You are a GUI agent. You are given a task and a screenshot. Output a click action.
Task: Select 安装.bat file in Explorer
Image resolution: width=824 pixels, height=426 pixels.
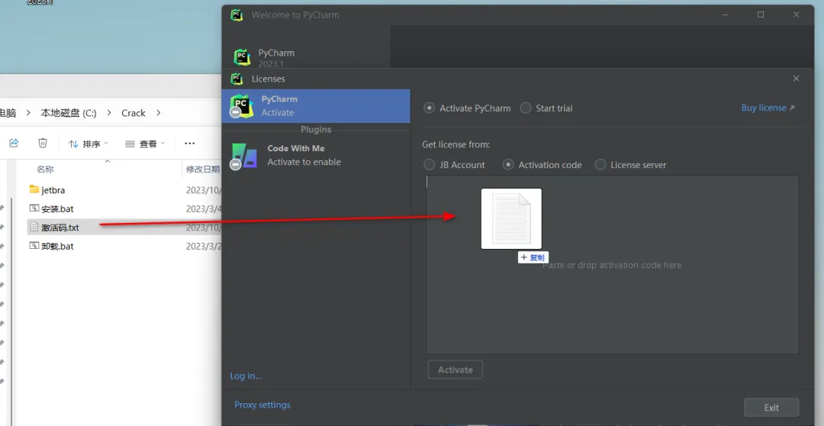(x=57, y=208)
